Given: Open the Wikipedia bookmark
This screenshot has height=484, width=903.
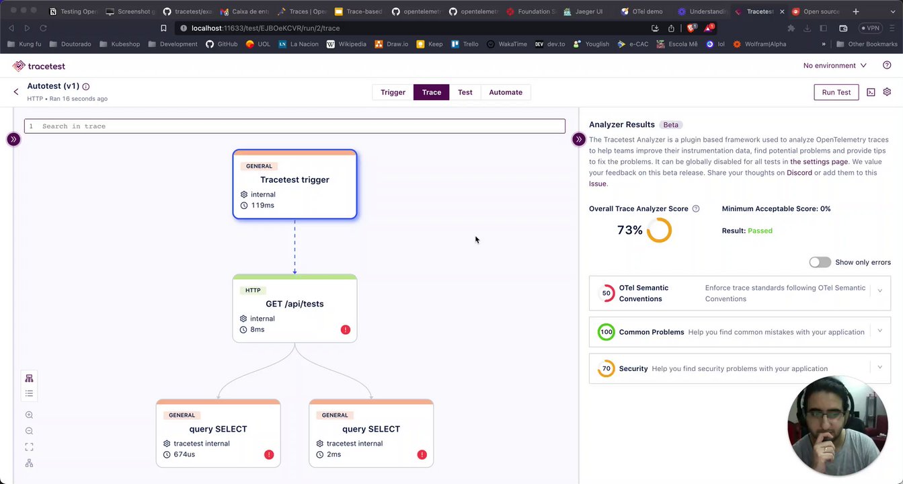Looking at the screenshot, I should pyautogui.click(x=346, y=44).
